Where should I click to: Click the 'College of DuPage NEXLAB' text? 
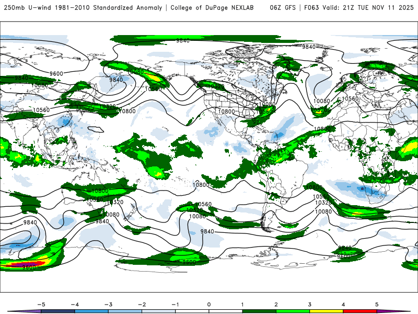(212, 7)
